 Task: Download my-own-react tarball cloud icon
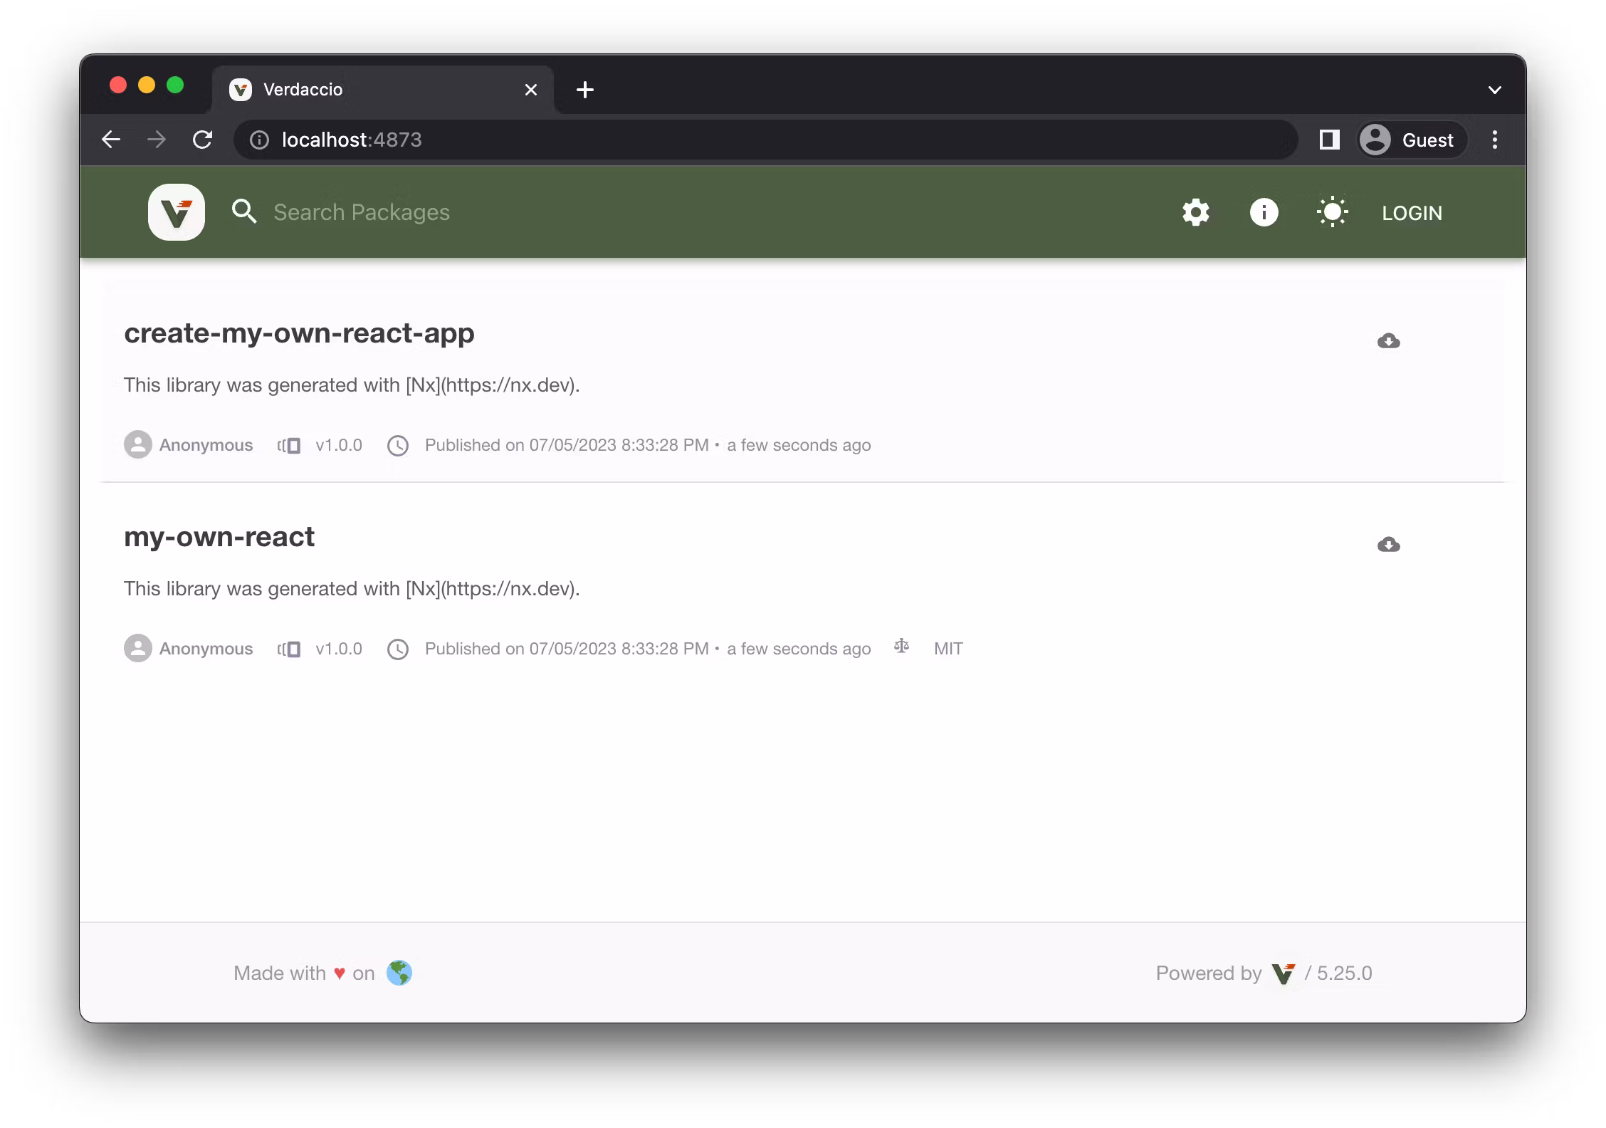pyautogui.click(x=1388, y=545)
